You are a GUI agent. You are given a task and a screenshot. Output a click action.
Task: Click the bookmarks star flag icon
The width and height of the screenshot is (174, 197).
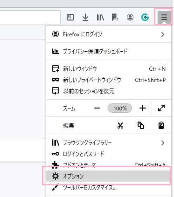(115, 17)
